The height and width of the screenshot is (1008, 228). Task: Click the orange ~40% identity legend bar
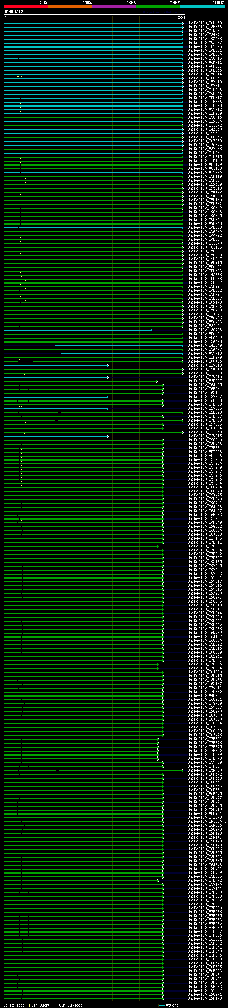coord(70,6)
